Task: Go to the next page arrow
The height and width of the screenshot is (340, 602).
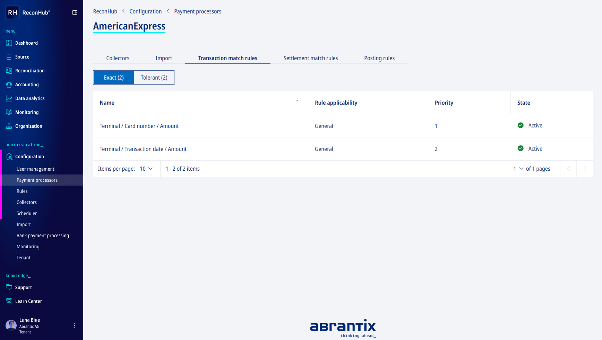Action: click(585, 169)
